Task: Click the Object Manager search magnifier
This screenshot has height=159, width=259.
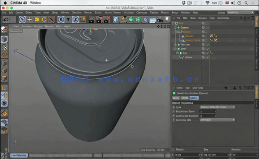Action: click(241, 18)
